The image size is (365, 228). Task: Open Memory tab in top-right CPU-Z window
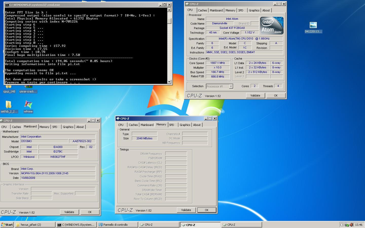tap(230, 10)
